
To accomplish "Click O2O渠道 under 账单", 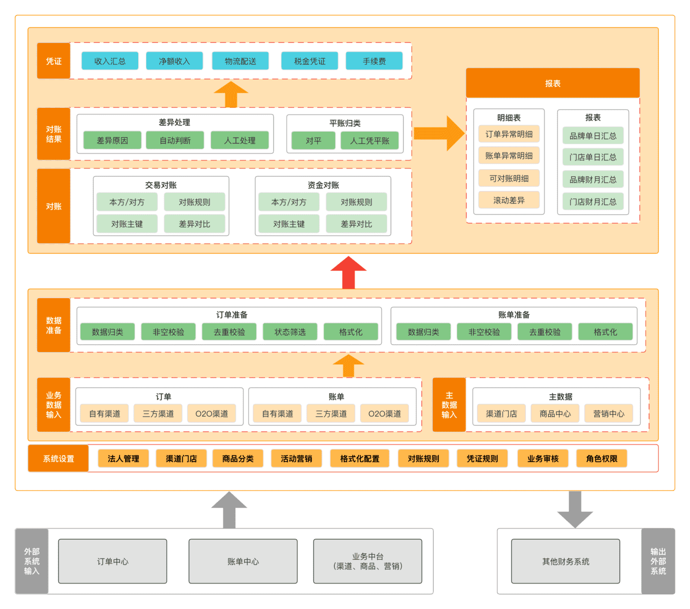I will [385, 414].
